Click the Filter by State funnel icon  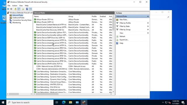coord(117,26)
